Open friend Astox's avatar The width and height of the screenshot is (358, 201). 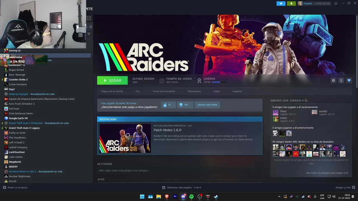275,119
